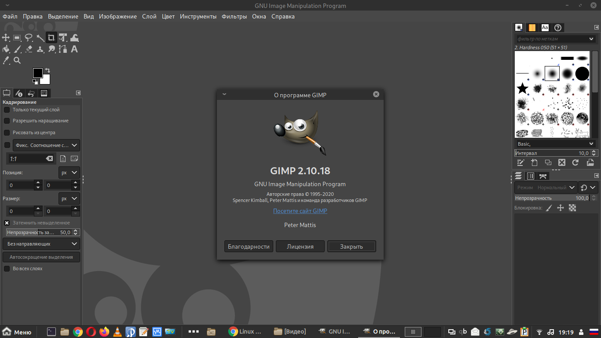
Task: Select the Text tool
Action: 74,49
